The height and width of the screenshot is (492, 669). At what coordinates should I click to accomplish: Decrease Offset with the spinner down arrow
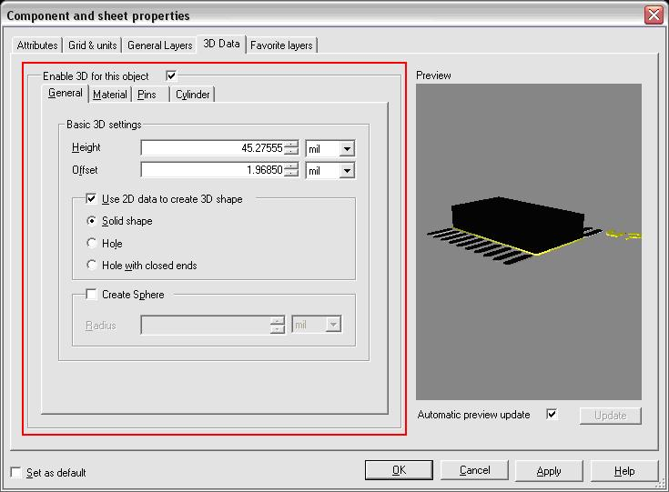coord(291,173)
